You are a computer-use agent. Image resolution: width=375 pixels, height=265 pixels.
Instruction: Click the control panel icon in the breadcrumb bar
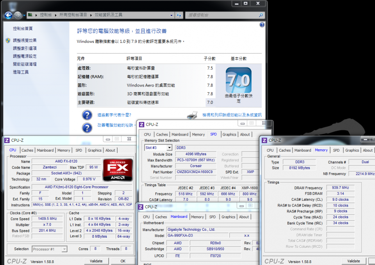point(30,15)
